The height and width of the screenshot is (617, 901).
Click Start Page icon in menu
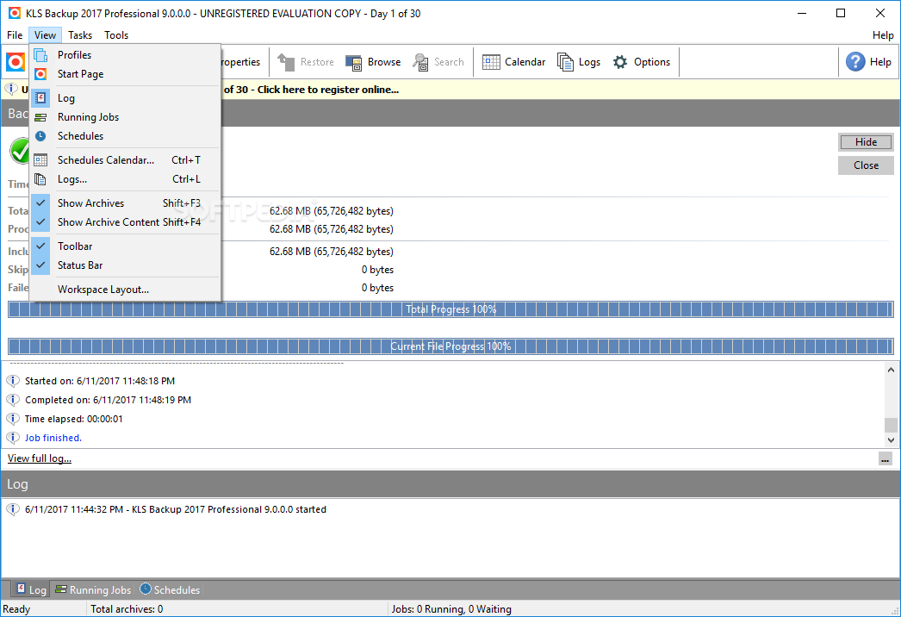[40, 73]
